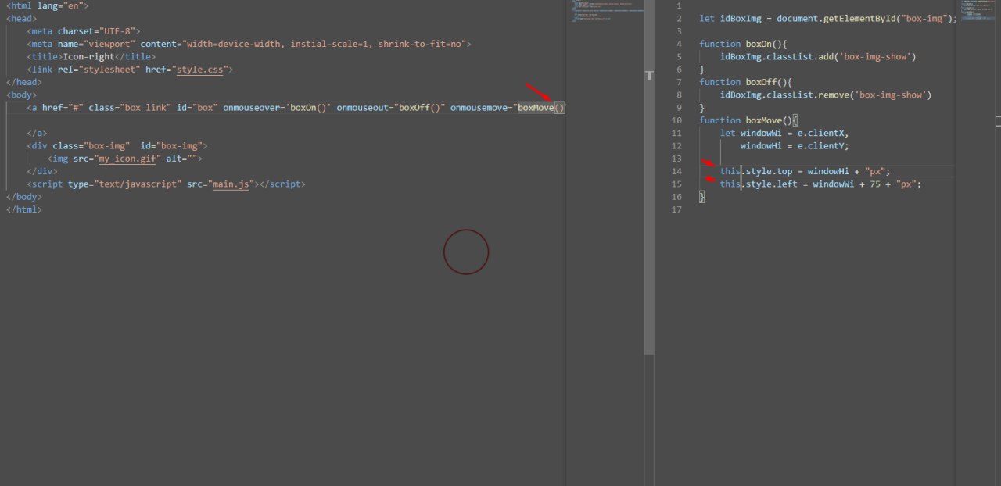Click the Icon-right title text
The height and width of the screenshot is (486, 1001).
pyautogui.click(x=88, y=57)
